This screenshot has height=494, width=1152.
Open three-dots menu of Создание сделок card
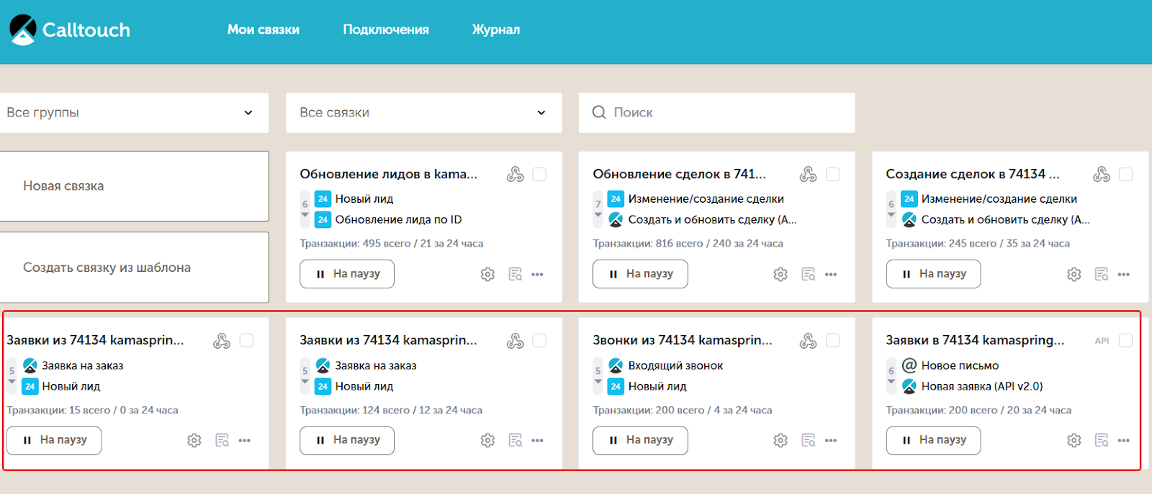click(x=1123, y=274)
